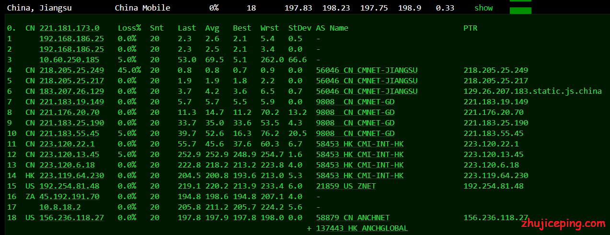Click the 'show' link for China Mobile
This screenshot has height=235, width=610.
[x=483, y=8]
